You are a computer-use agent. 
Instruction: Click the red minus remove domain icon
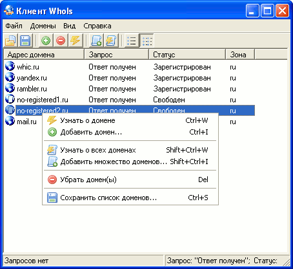[x=61, y=41]
